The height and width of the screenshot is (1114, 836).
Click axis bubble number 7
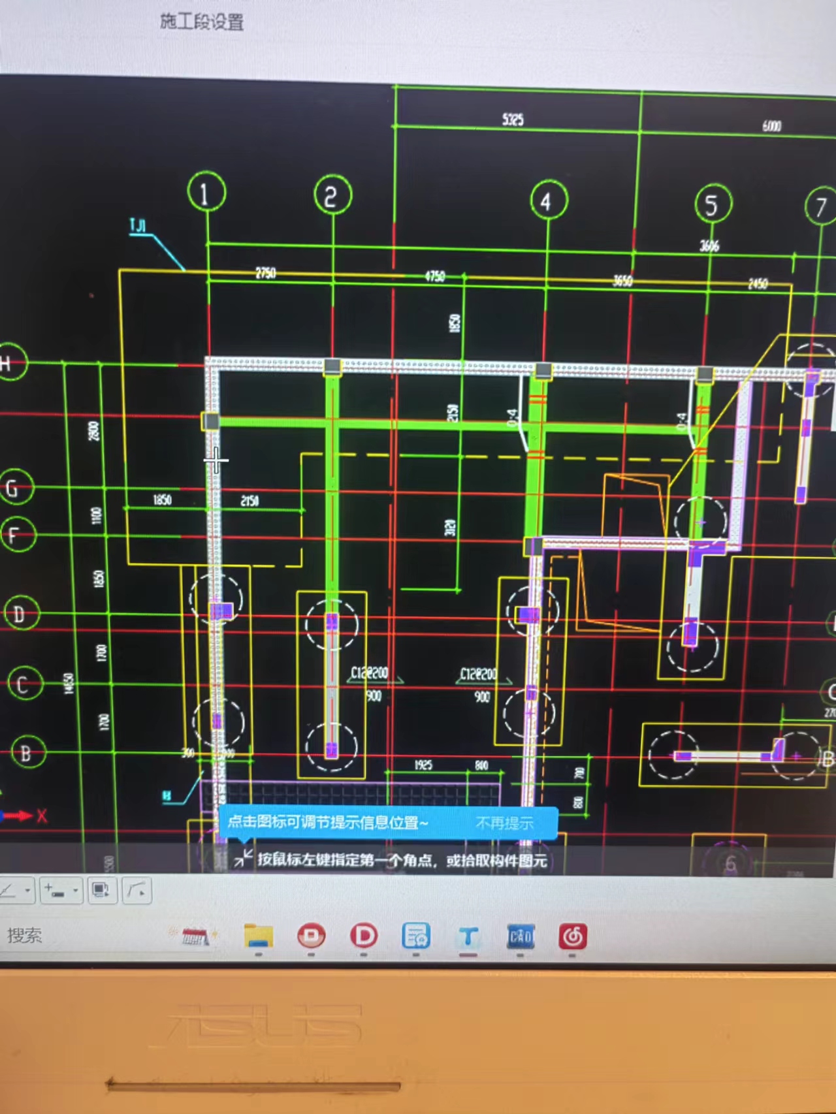[821, 206]
